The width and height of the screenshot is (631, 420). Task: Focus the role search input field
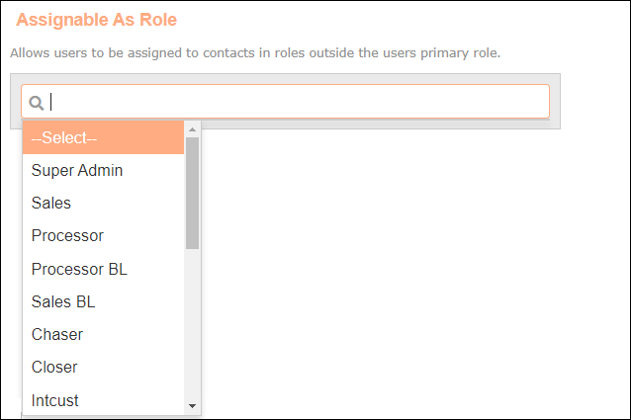coord(285,101)
